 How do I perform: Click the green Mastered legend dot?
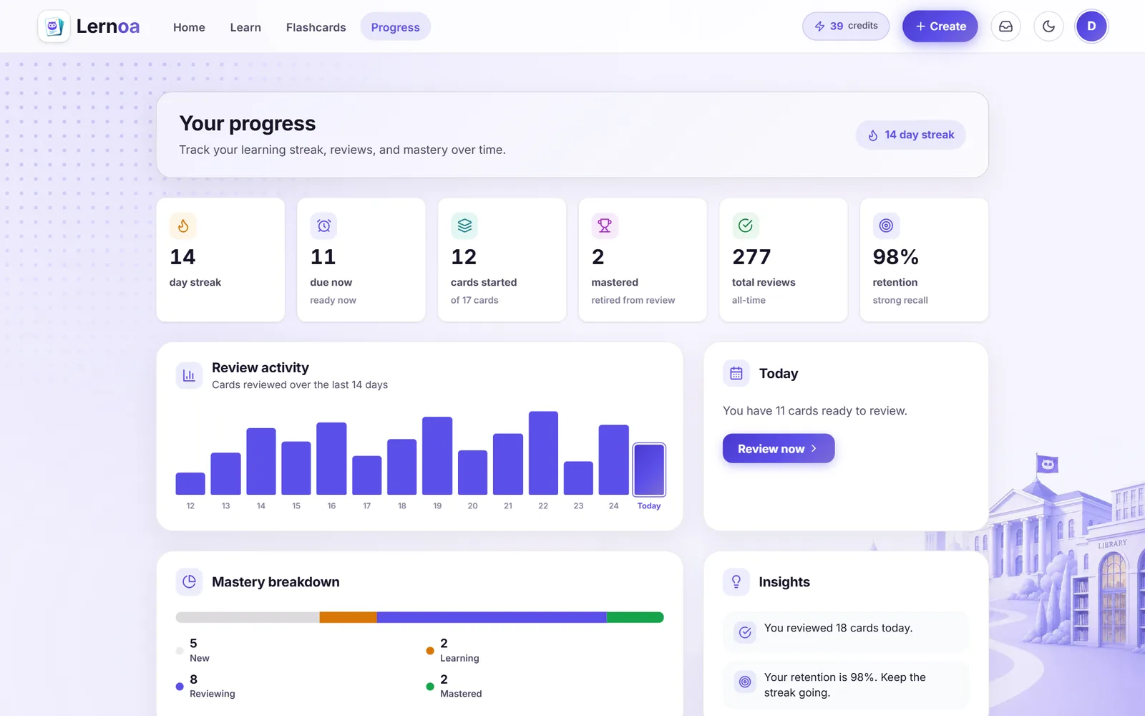430,687
